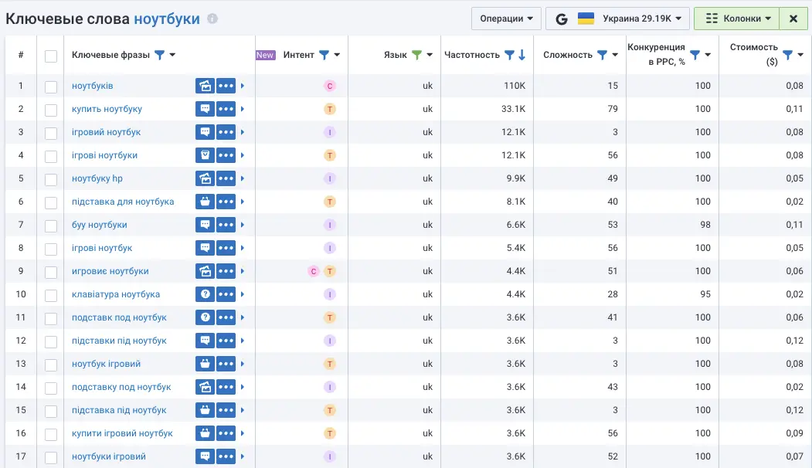Image resolution: width=812 pixels, height=468 pixels.
Task: Click the shopping basket icon beside "підставка для ноутбука"
Action: (204, 202)
